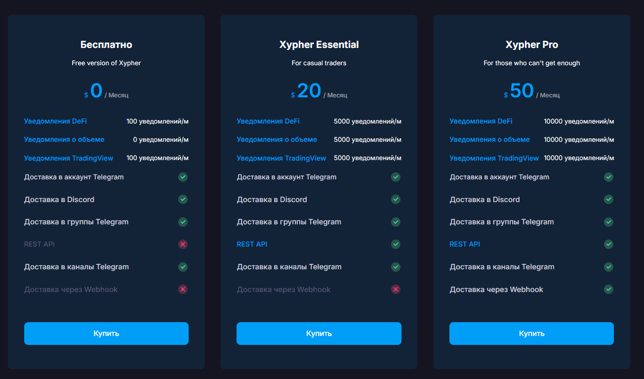644x379 pixels.
Task: Click "For those who can't get enough" subtitle
Action: pos(532,63)
